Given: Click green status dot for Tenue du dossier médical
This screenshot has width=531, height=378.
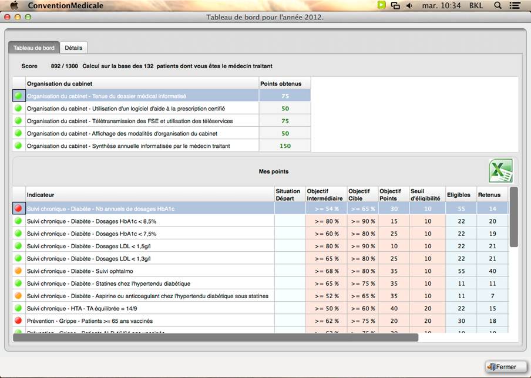Looking at the screenshot, I should pyautogui.click(x=19, y=96).
